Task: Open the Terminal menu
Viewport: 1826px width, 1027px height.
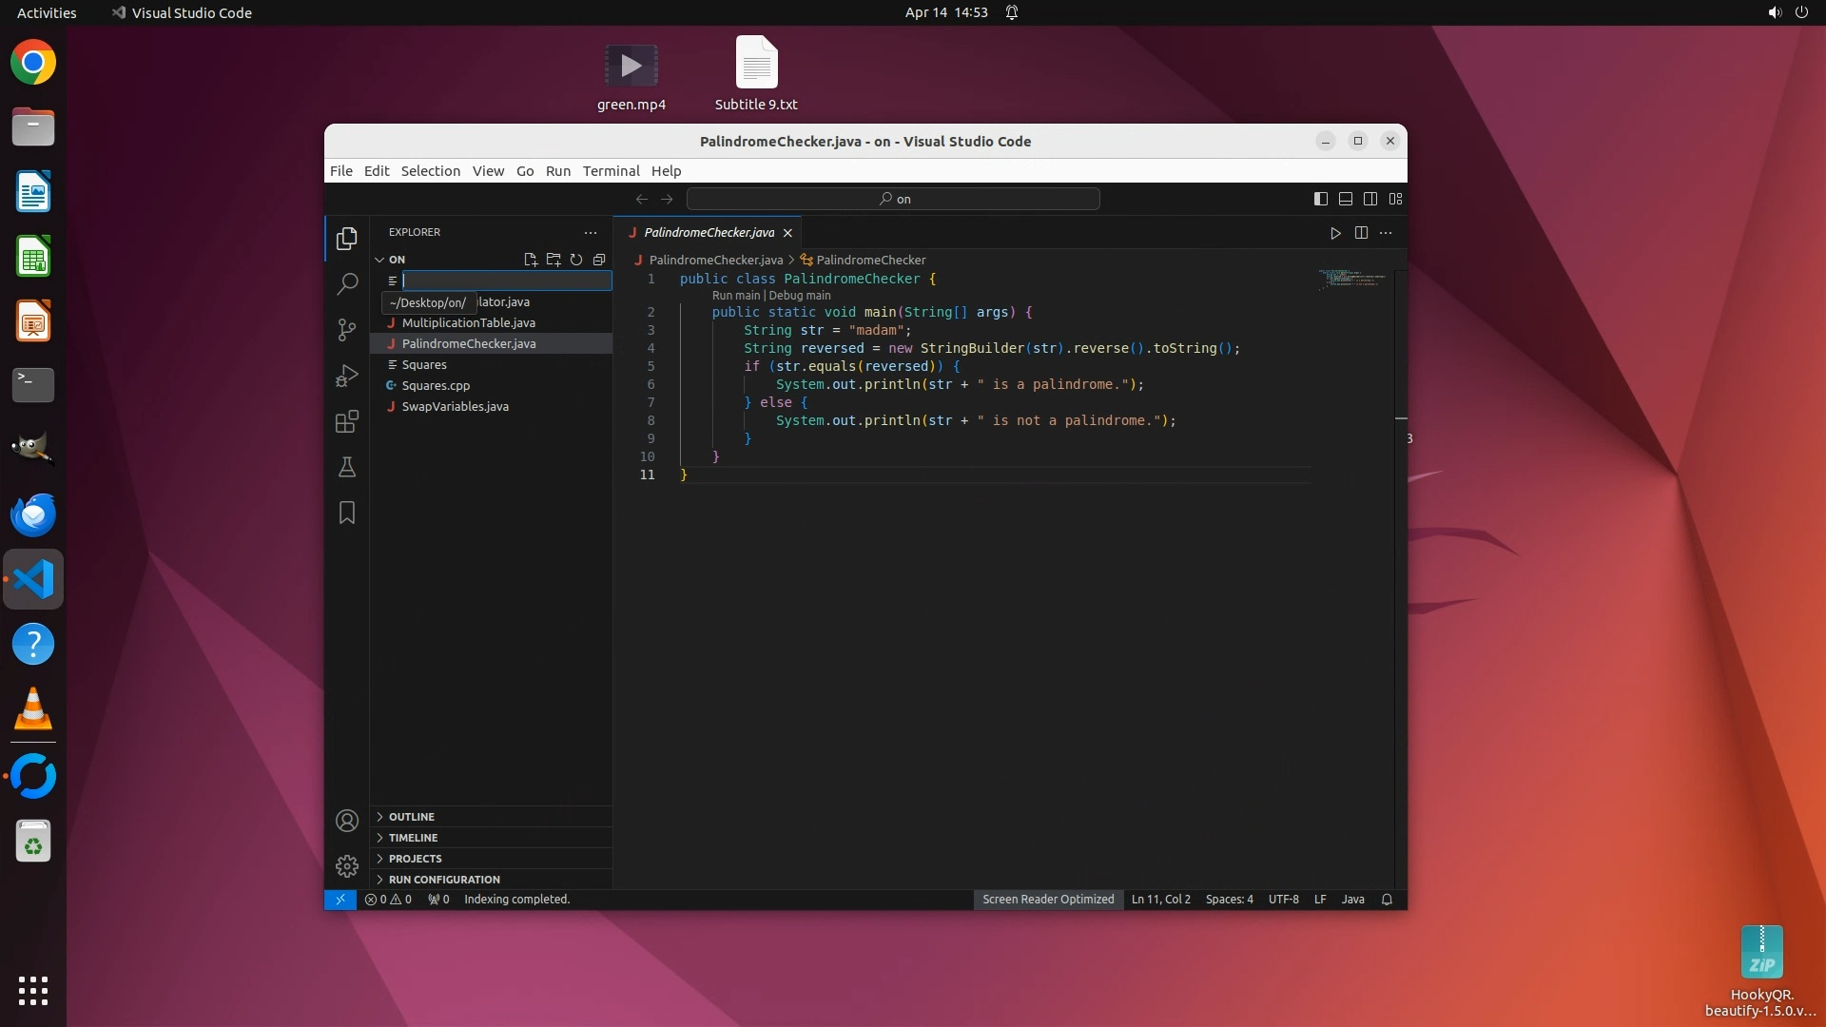Action: point(611,171)
